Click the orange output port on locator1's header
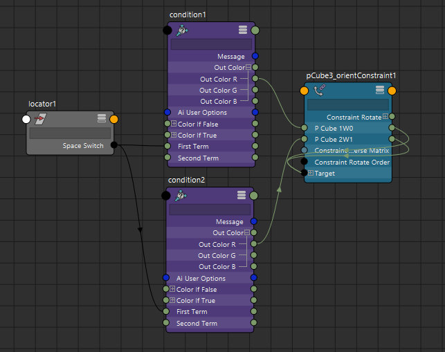 pyautogui.click(x=114, y=119)
